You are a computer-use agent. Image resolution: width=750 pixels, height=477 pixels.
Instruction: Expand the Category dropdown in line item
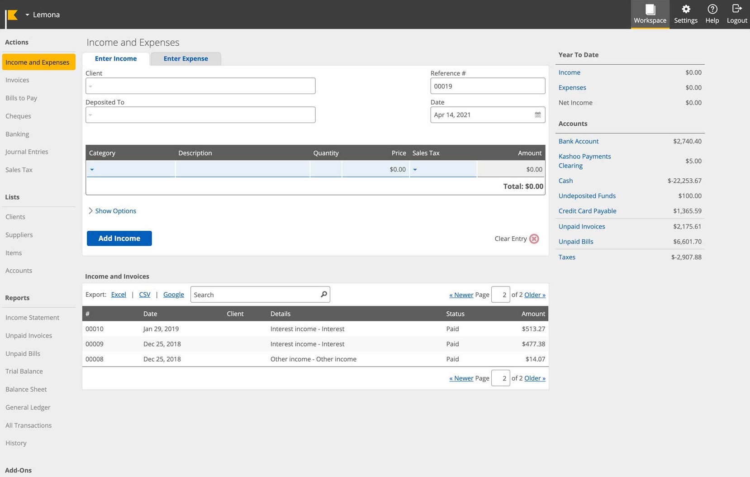pyautogui.click(x=92, y=170)
